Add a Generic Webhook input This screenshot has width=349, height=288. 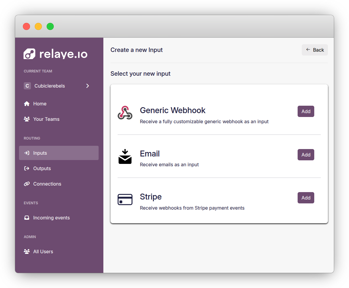[306, 111]
